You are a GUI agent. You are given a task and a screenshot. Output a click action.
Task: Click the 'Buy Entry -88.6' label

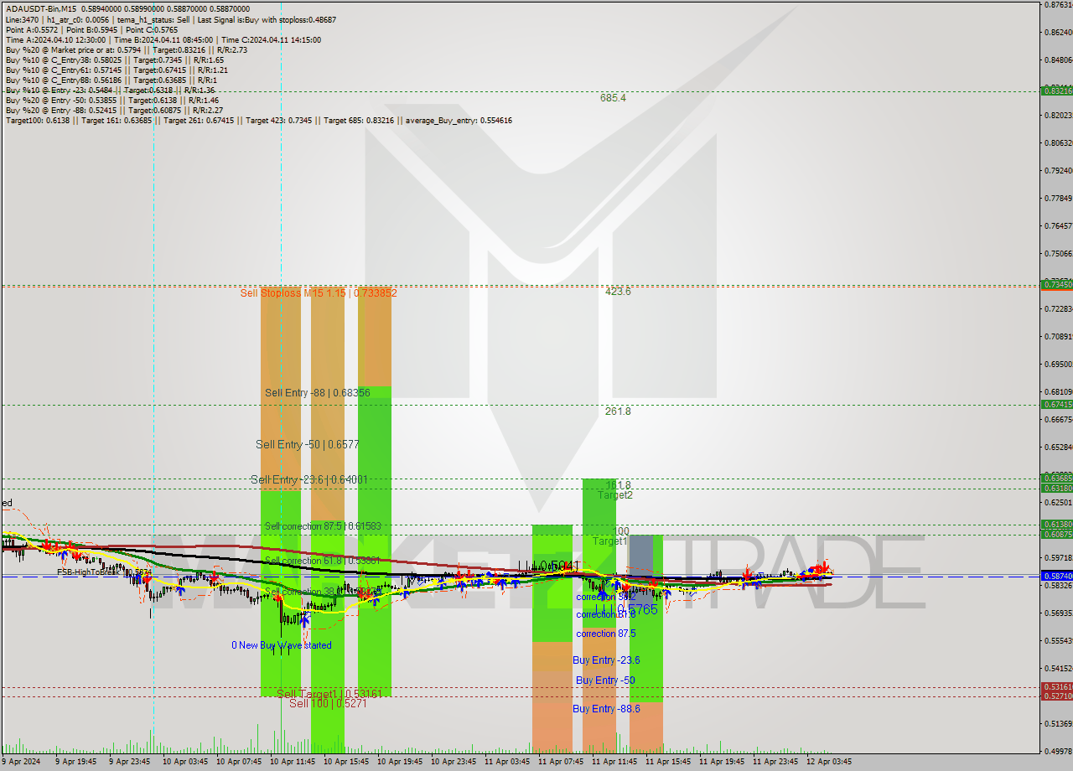pos(607,709)
